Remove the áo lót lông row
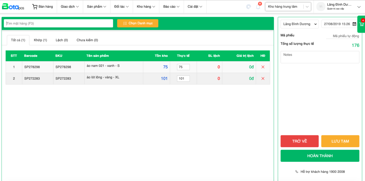Image resolution: width=365 pixels, height=181 pixels. tap(263, 78)
